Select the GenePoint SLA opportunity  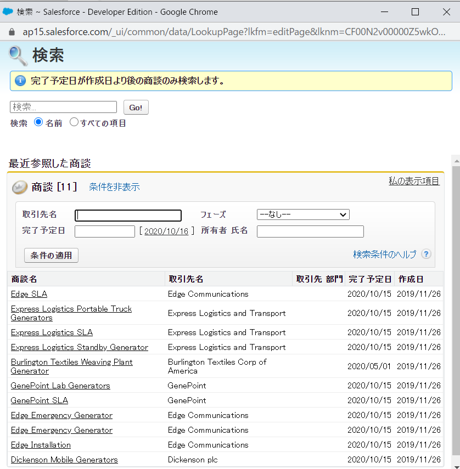(40, 400)
